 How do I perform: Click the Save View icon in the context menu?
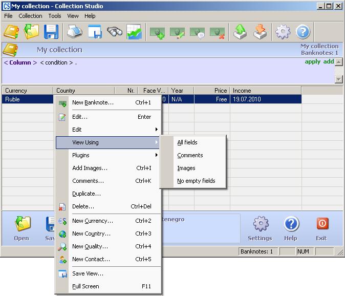pyautogui.click(x=62, y=273)
